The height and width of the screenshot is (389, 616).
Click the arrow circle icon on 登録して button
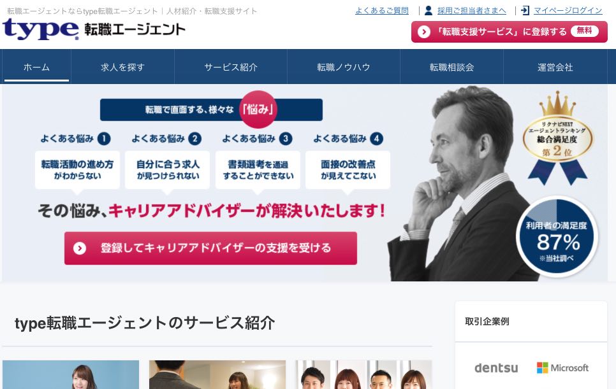79,248
